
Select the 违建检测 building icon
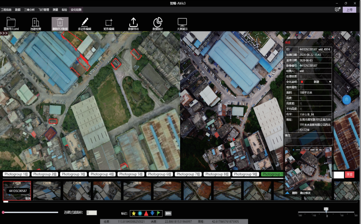35,22
